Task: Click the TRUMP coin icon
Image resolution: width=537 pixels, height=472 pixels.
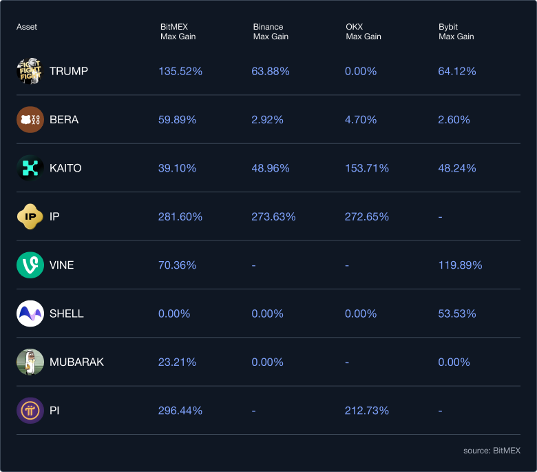Action: point(30,71)
